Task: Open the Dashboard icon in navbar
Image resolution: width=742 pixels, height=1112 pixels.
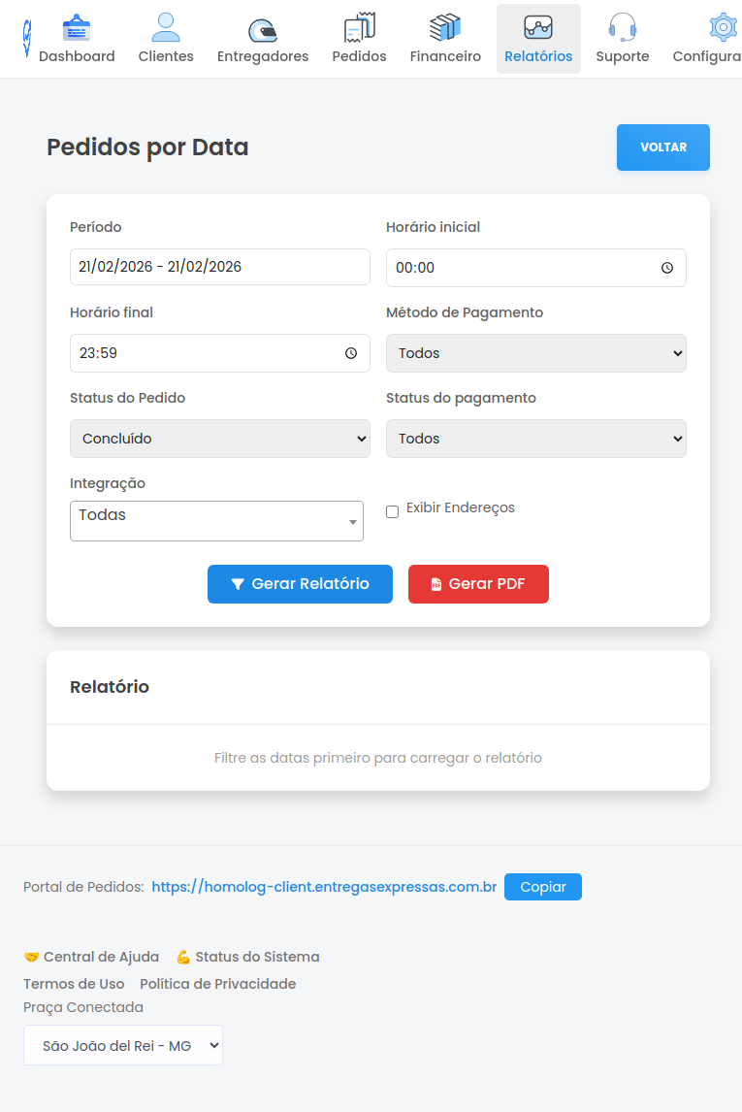Action: pyautogui.click(x=77, y=28)
